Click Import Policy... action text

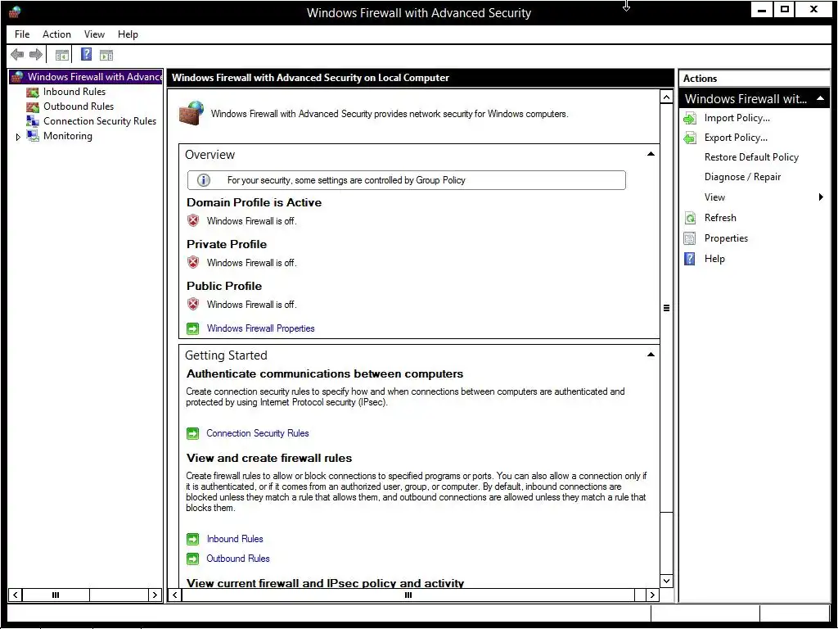pos(737,118)
